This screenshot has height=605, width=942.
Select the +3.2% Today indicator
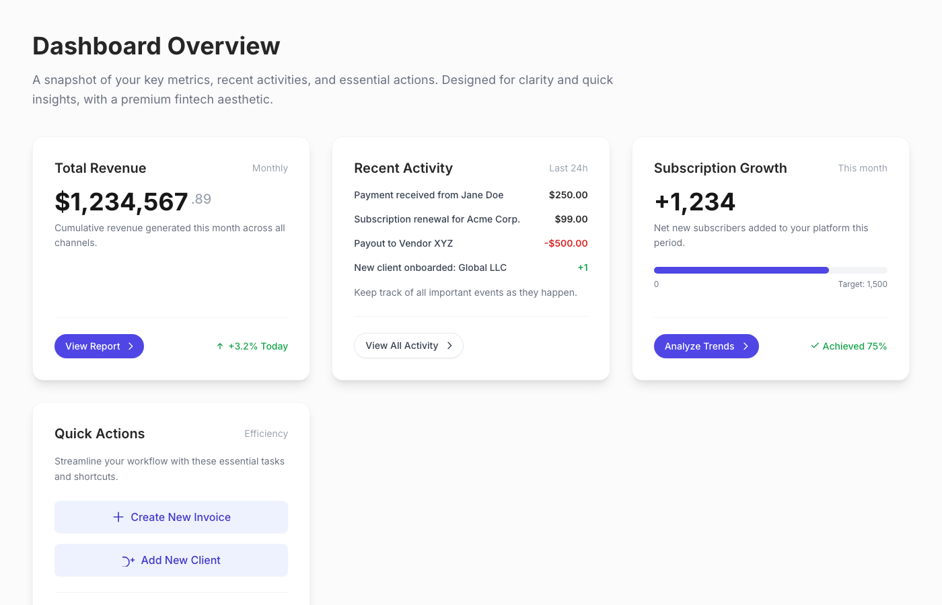tap(252, 346)
